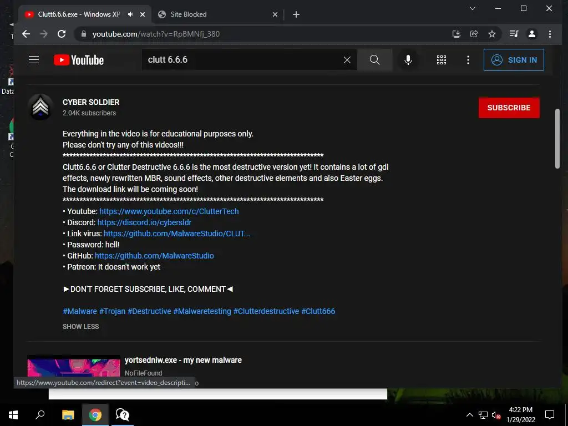The width and height of the screenshot is (568, 426).
Task: Click the #Malwaretesting hashtag
Action: 202,311
